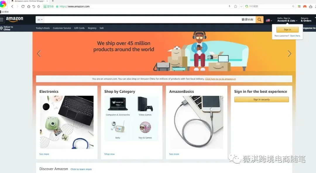The height and width of the screenshot is (173, 316).
Task: Click the Deliver to China location pin
Action: [1, 28]
